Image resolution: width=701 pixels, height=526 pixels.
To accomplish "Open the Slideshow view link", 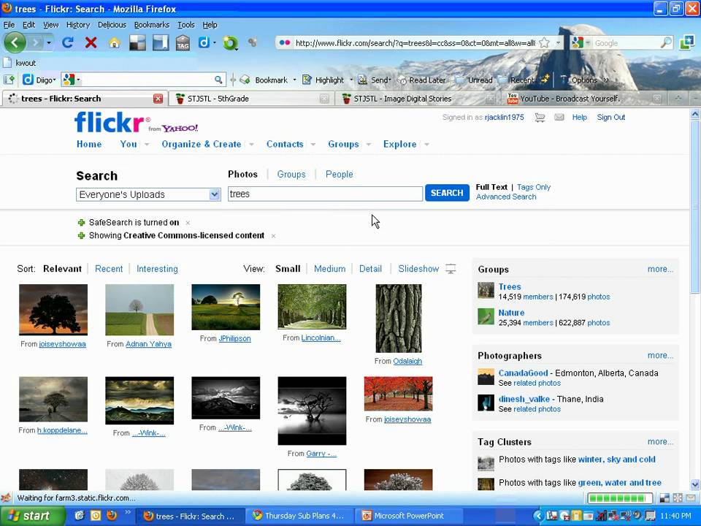I will [x=418, y=269].
